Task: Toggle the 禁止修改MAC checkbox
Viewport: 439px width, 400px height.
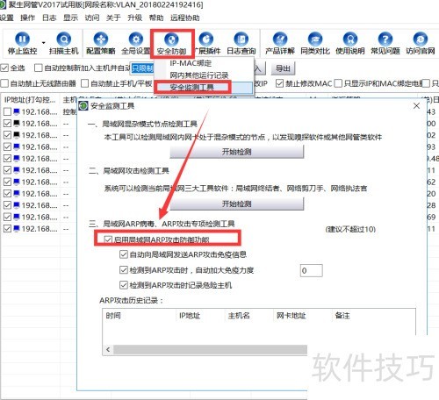Action: 280,83
